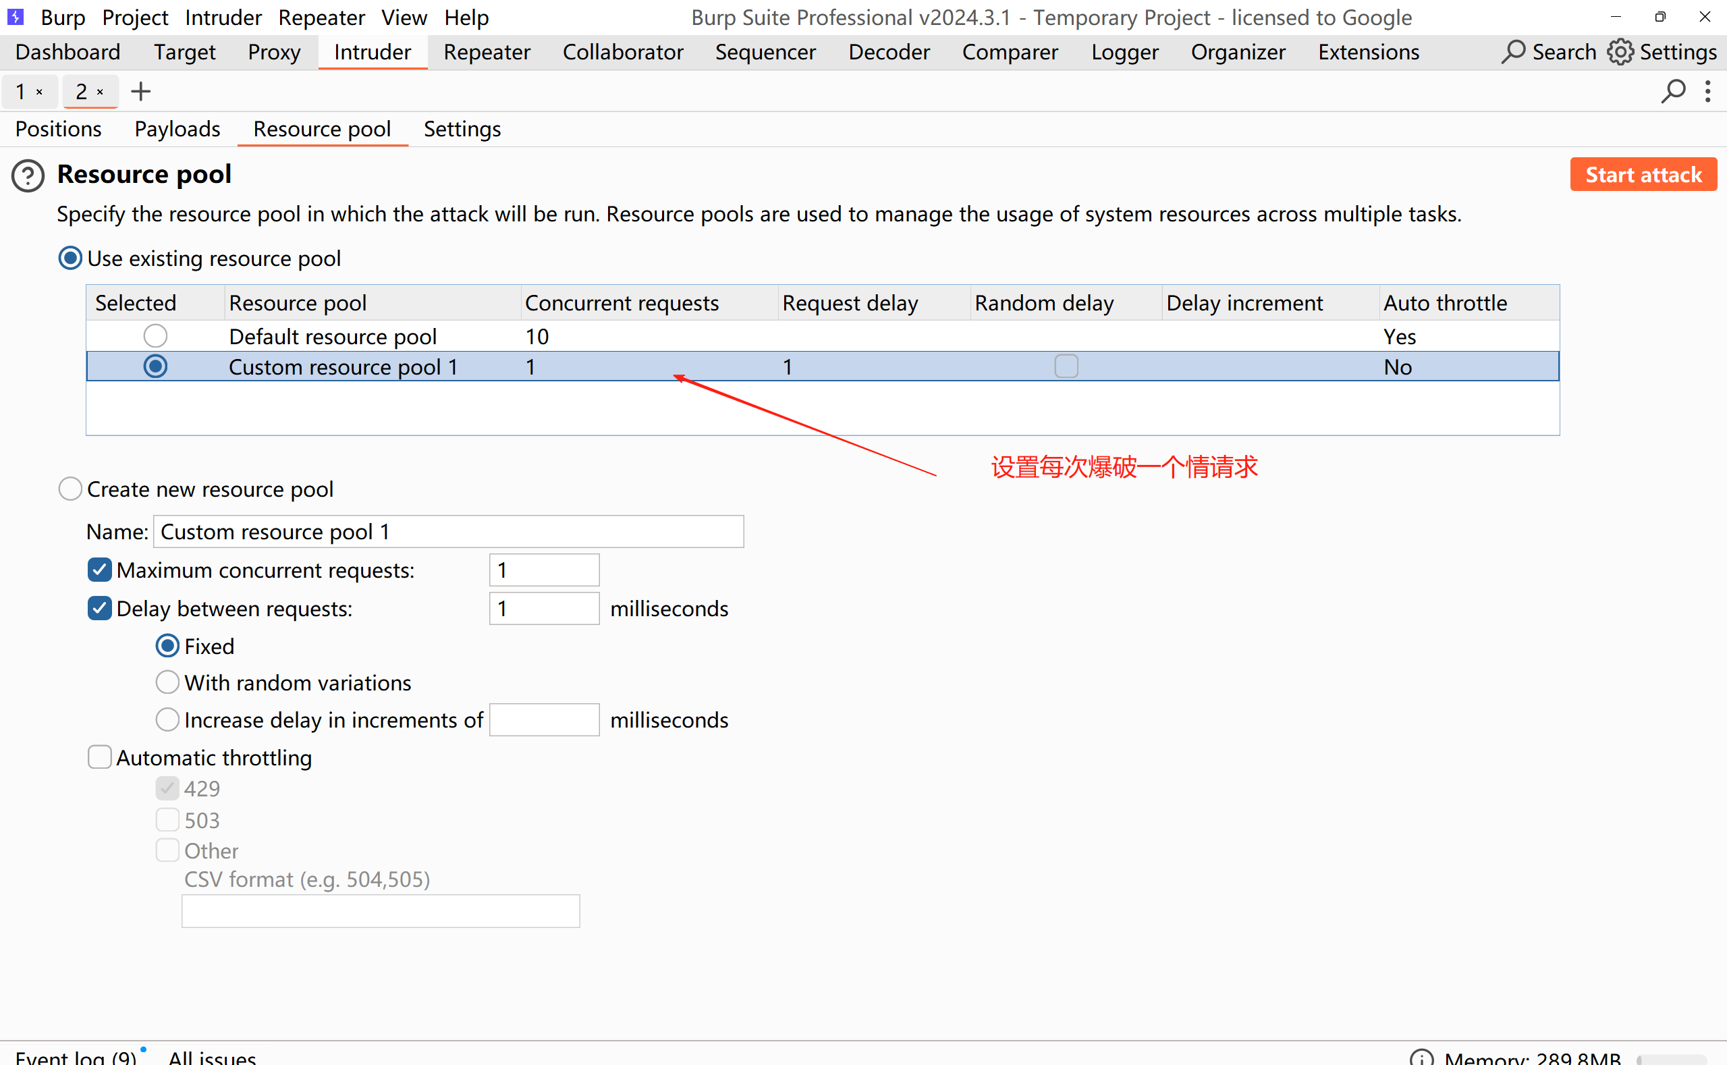This screenshot has height=1065, width=1727.
Task: Uncheck Maximum concurrent requests checkbox
Action: pos(99,570)
